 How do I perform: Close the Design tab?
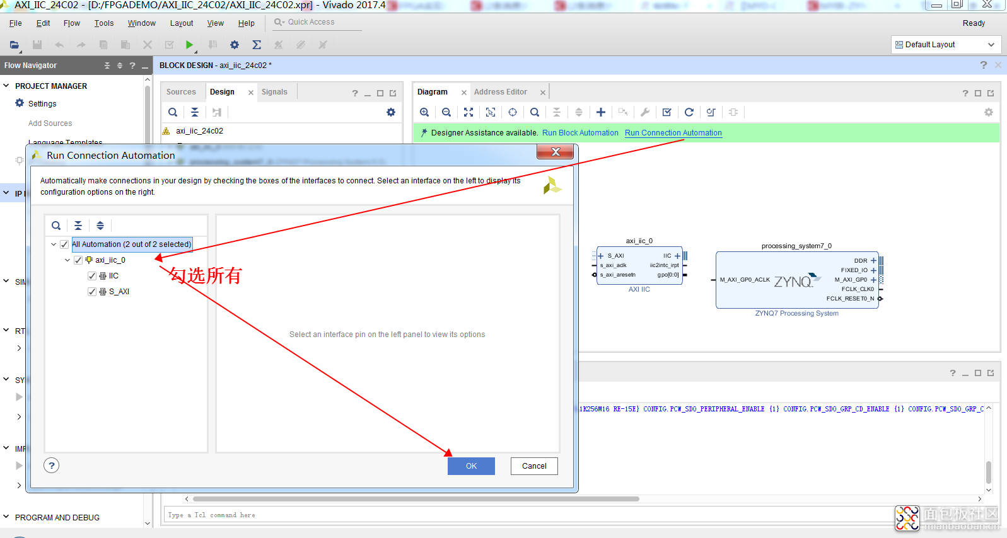tap(251, 93)
